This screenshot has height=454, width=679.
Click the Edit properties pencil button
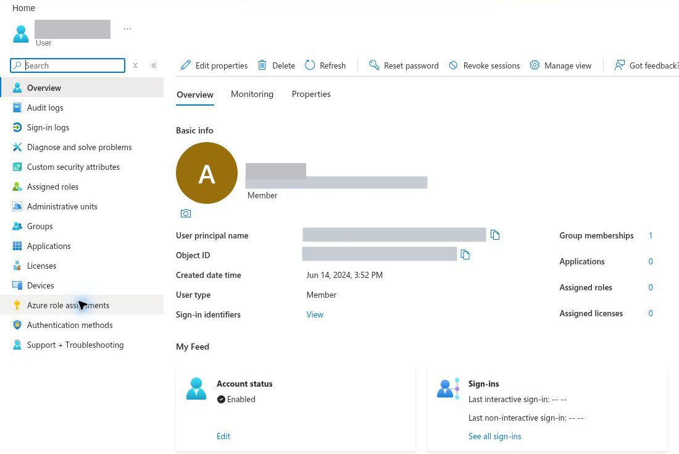pos(214,65)
